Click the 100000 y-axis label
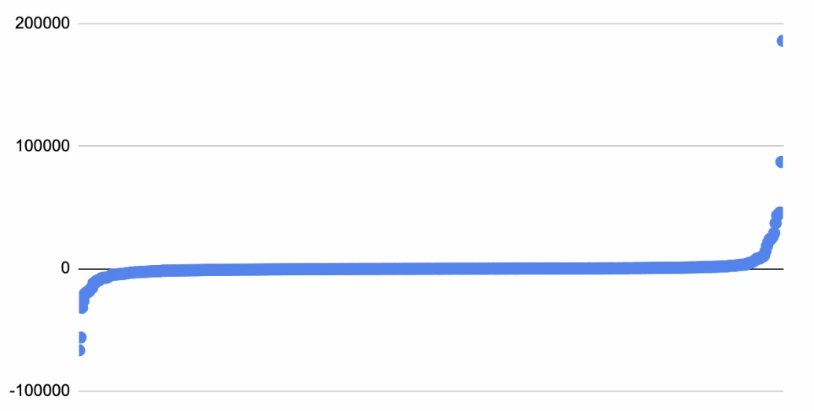This screenshot has height=411, width=814. [42, 146]
